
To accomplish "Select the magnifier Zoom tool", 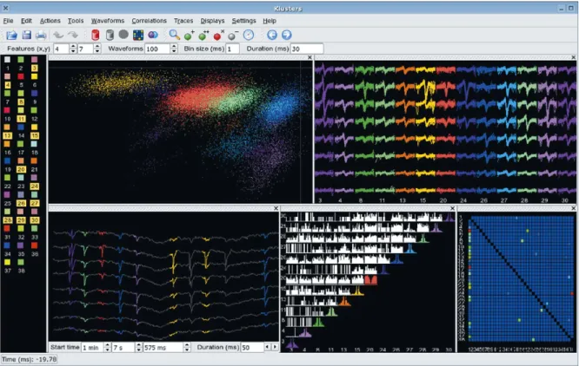I will [x=174, y=35].
